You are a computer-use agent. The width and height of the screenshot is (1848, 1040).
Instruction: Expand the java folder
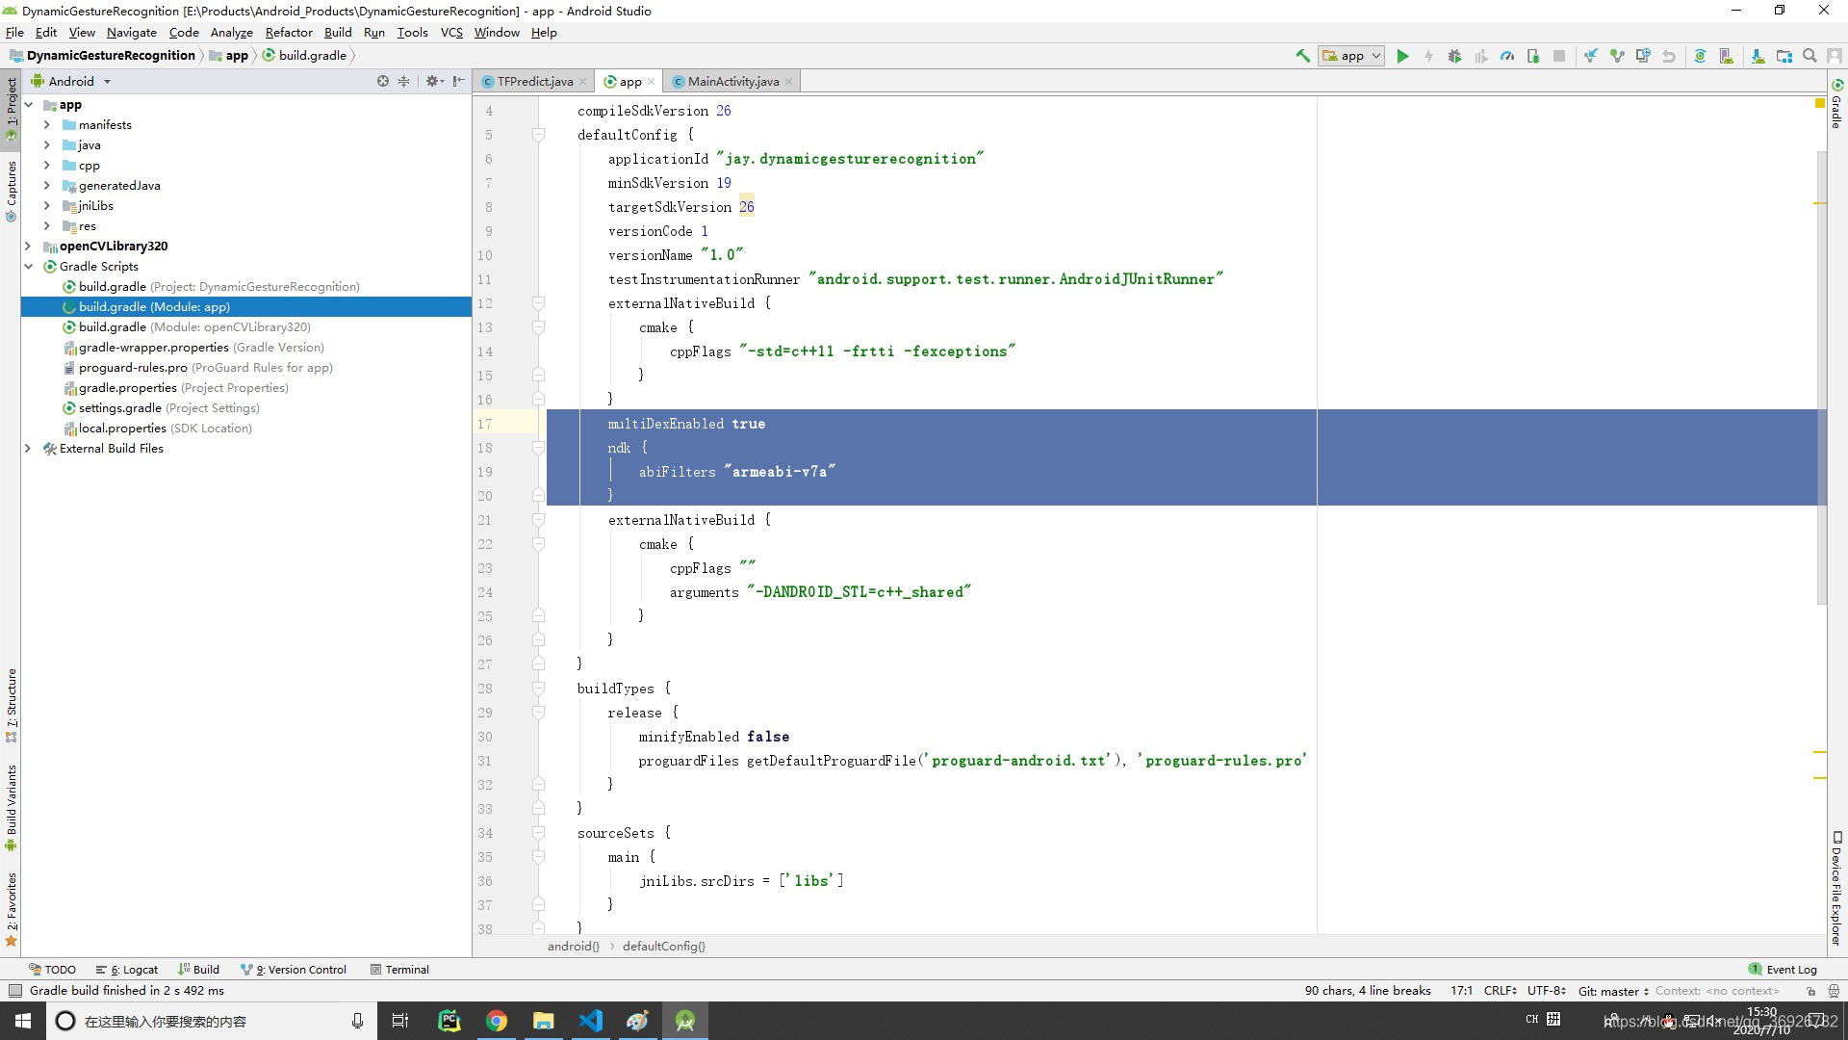click(46, 145)
